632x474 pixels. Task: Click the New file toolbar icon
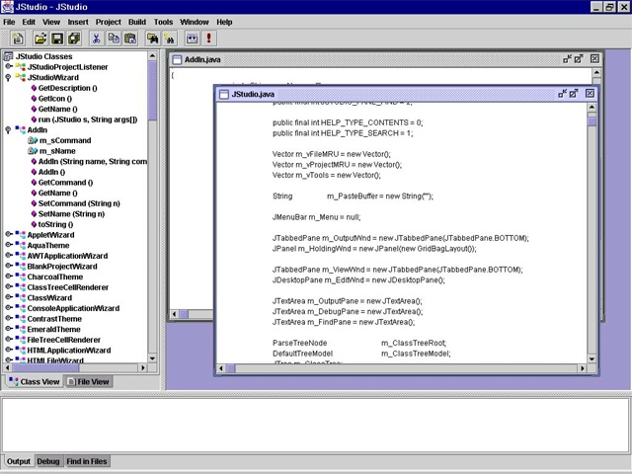18,39
